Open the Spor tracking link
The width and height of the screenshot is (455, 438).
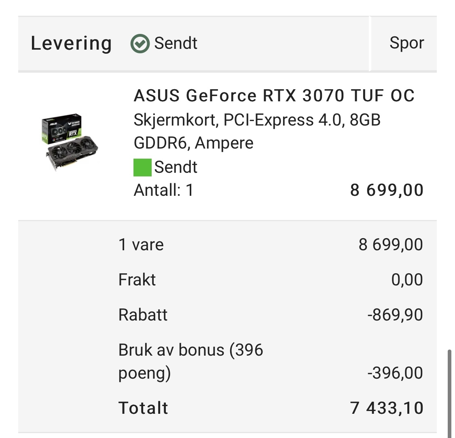[x=406, y=43]
